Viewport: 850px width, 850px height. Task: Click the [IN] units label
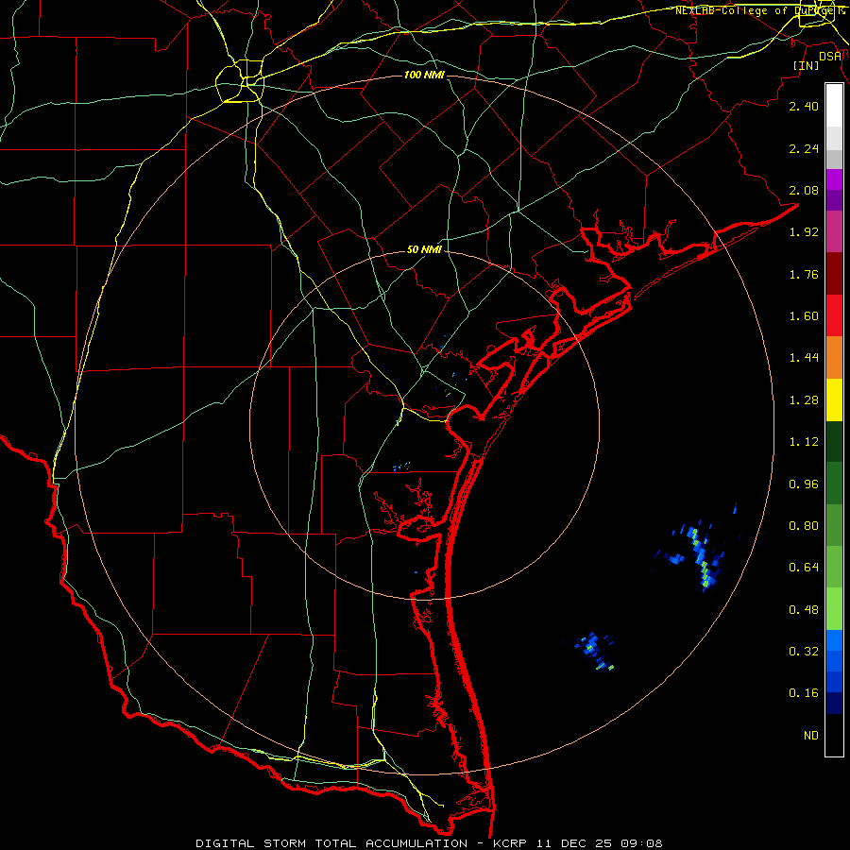(807, 65)
